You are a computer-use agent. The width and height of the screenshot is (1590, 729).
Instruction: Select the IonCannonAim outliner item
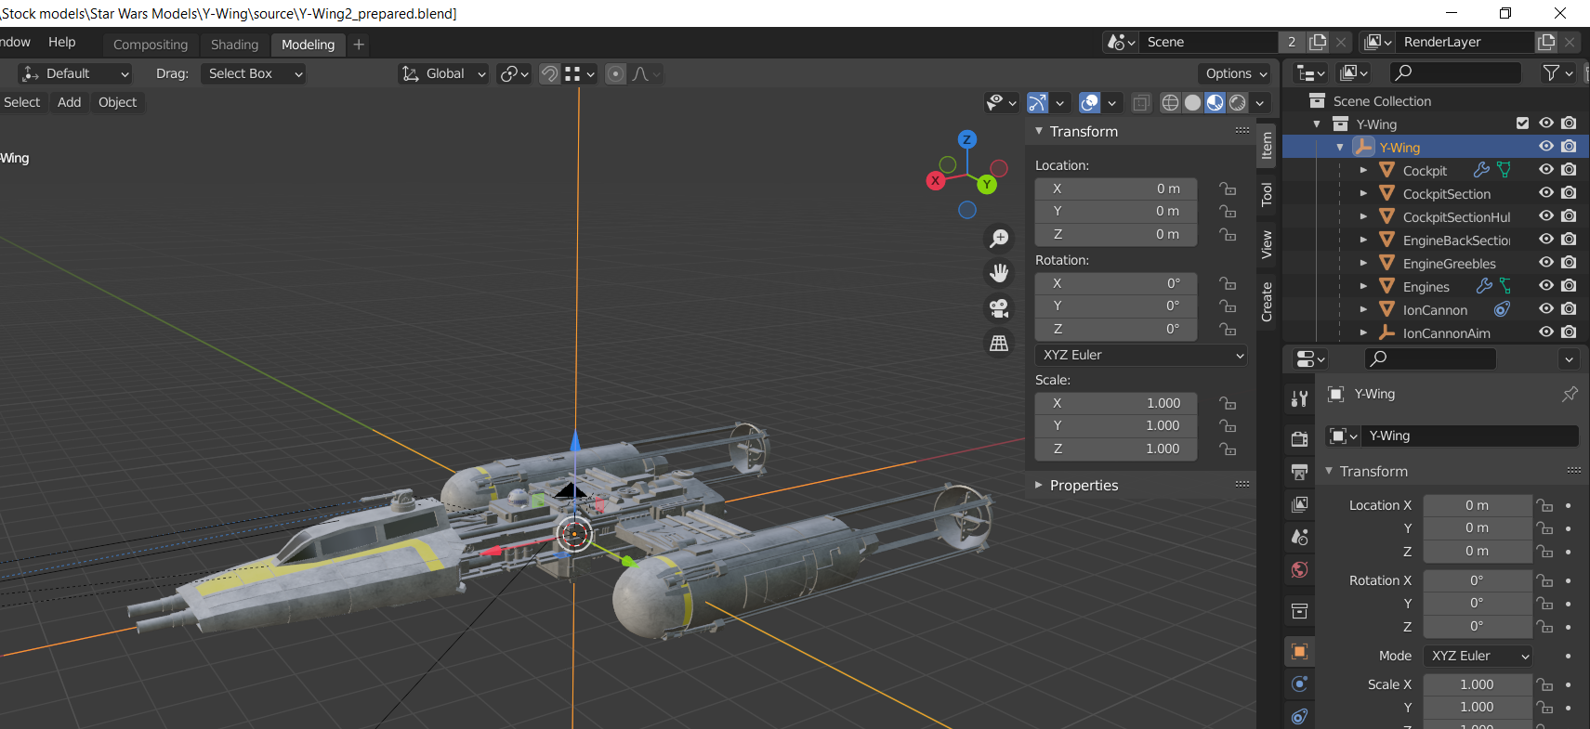[x=1446, y=332]
